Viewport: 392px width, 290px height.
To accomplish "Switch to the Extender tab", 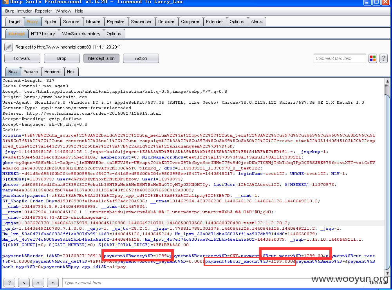I will 215,22.
